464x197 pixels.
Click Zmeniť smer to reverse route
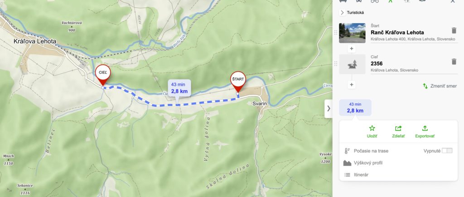[440, 86]
